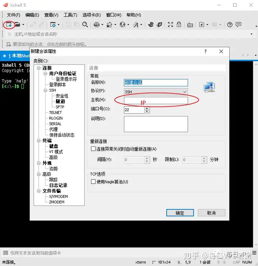The width and height of the screenshot is (258, 266).
Task: Open dropdown arrow next to open folder icon
Action: pos(23,25)
